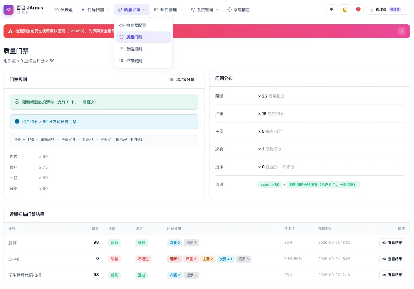Image resolution: width=414 pixels, height=289 pixels.
Task: Click the 得分 column header
Action: [x=95, y=228]
